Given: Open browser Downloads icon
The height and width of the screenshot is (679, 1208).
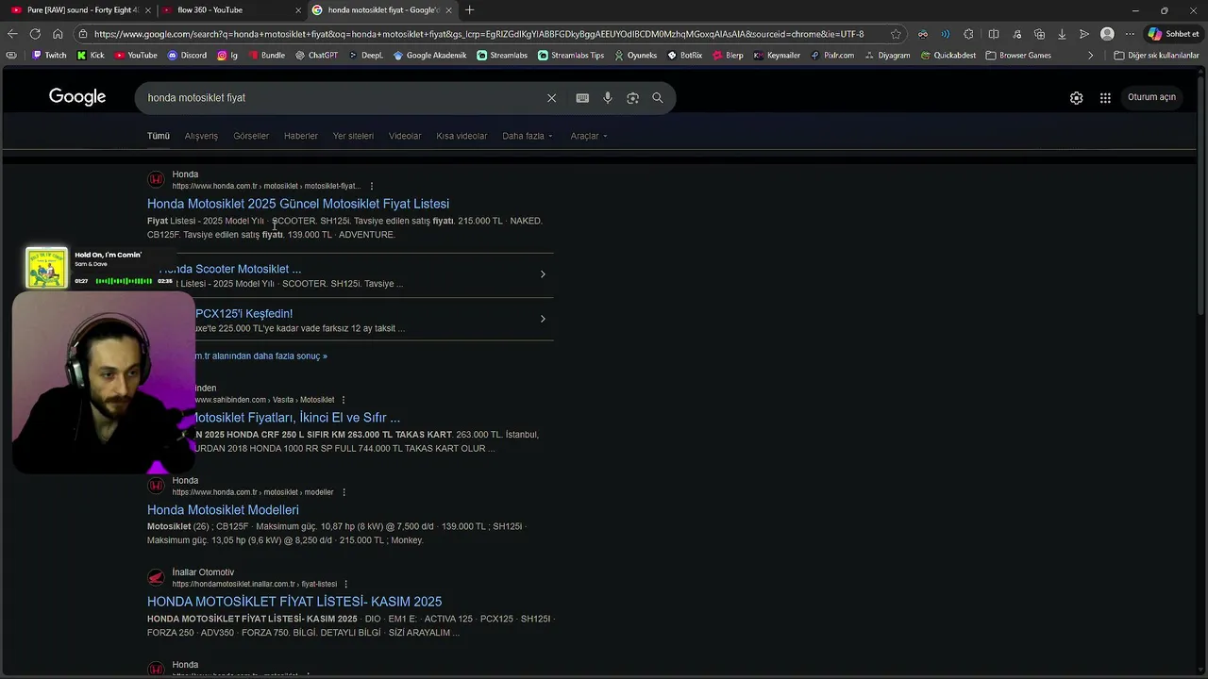Looking at the screenshot, I should 1062,34.
